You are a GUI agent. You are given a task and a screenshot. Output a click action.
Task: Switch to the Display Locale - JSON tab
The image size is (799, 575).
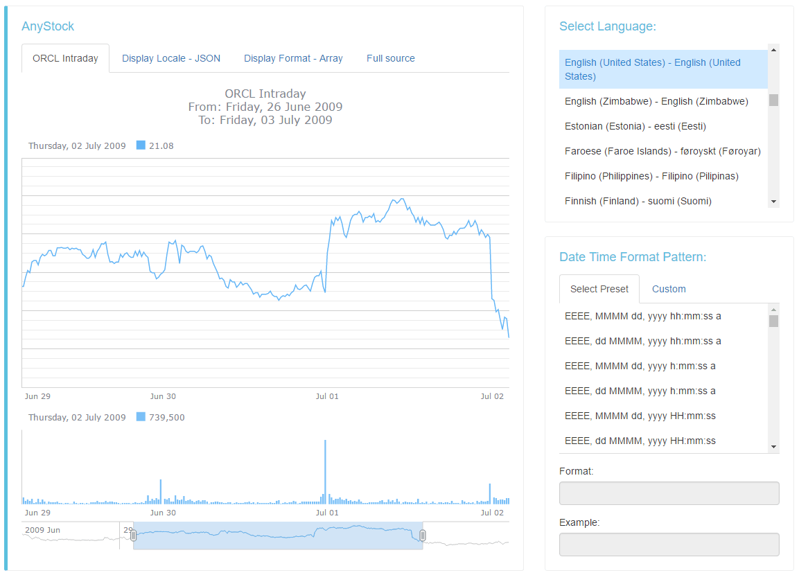tap(171, 58)
